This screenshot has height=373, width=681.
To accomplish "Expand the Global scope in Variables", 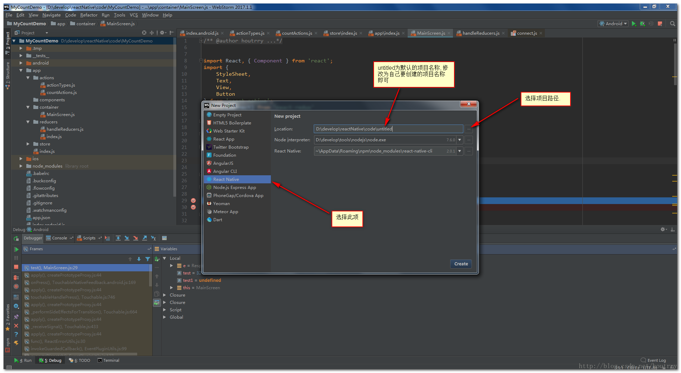I will [x=165, y=317].
